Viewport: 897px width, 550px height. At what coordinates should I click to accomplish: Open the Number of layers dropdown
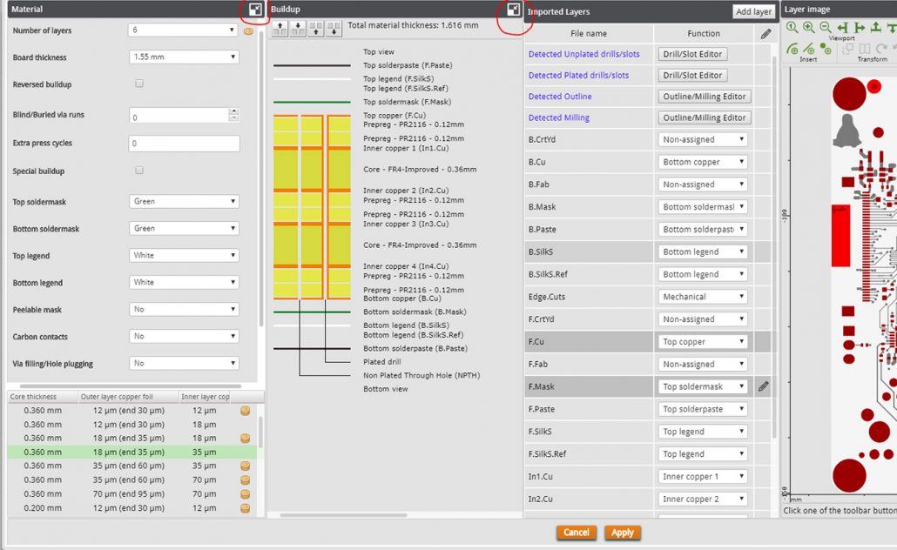click(x=183, y=30)
